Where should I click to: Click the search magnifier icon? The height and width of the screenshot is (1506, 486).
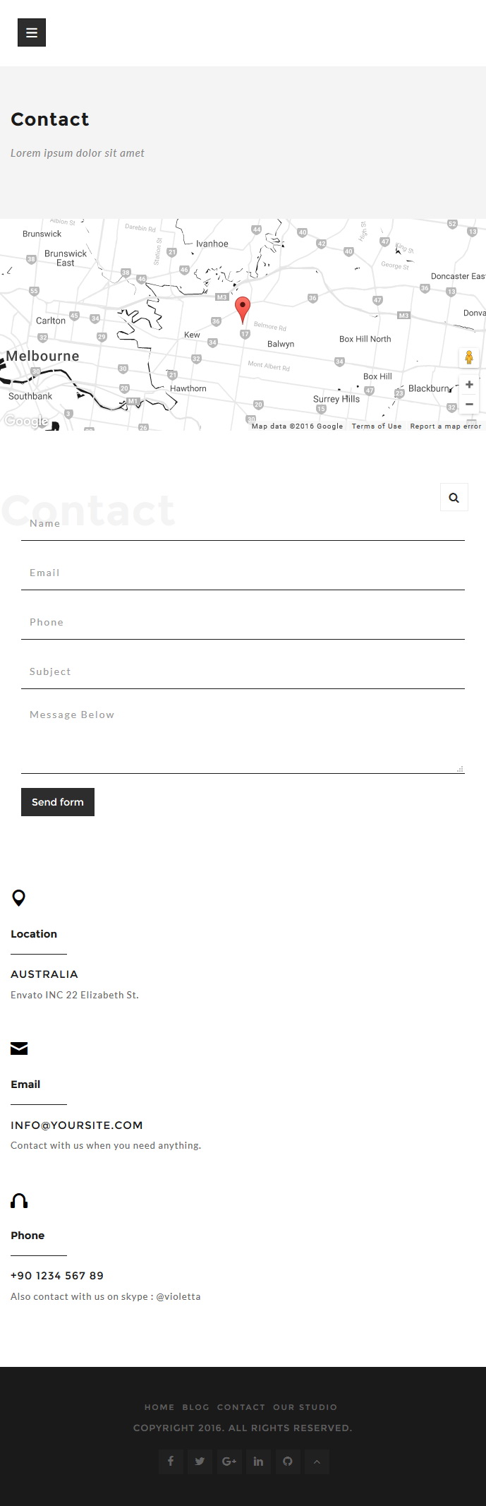454,497
